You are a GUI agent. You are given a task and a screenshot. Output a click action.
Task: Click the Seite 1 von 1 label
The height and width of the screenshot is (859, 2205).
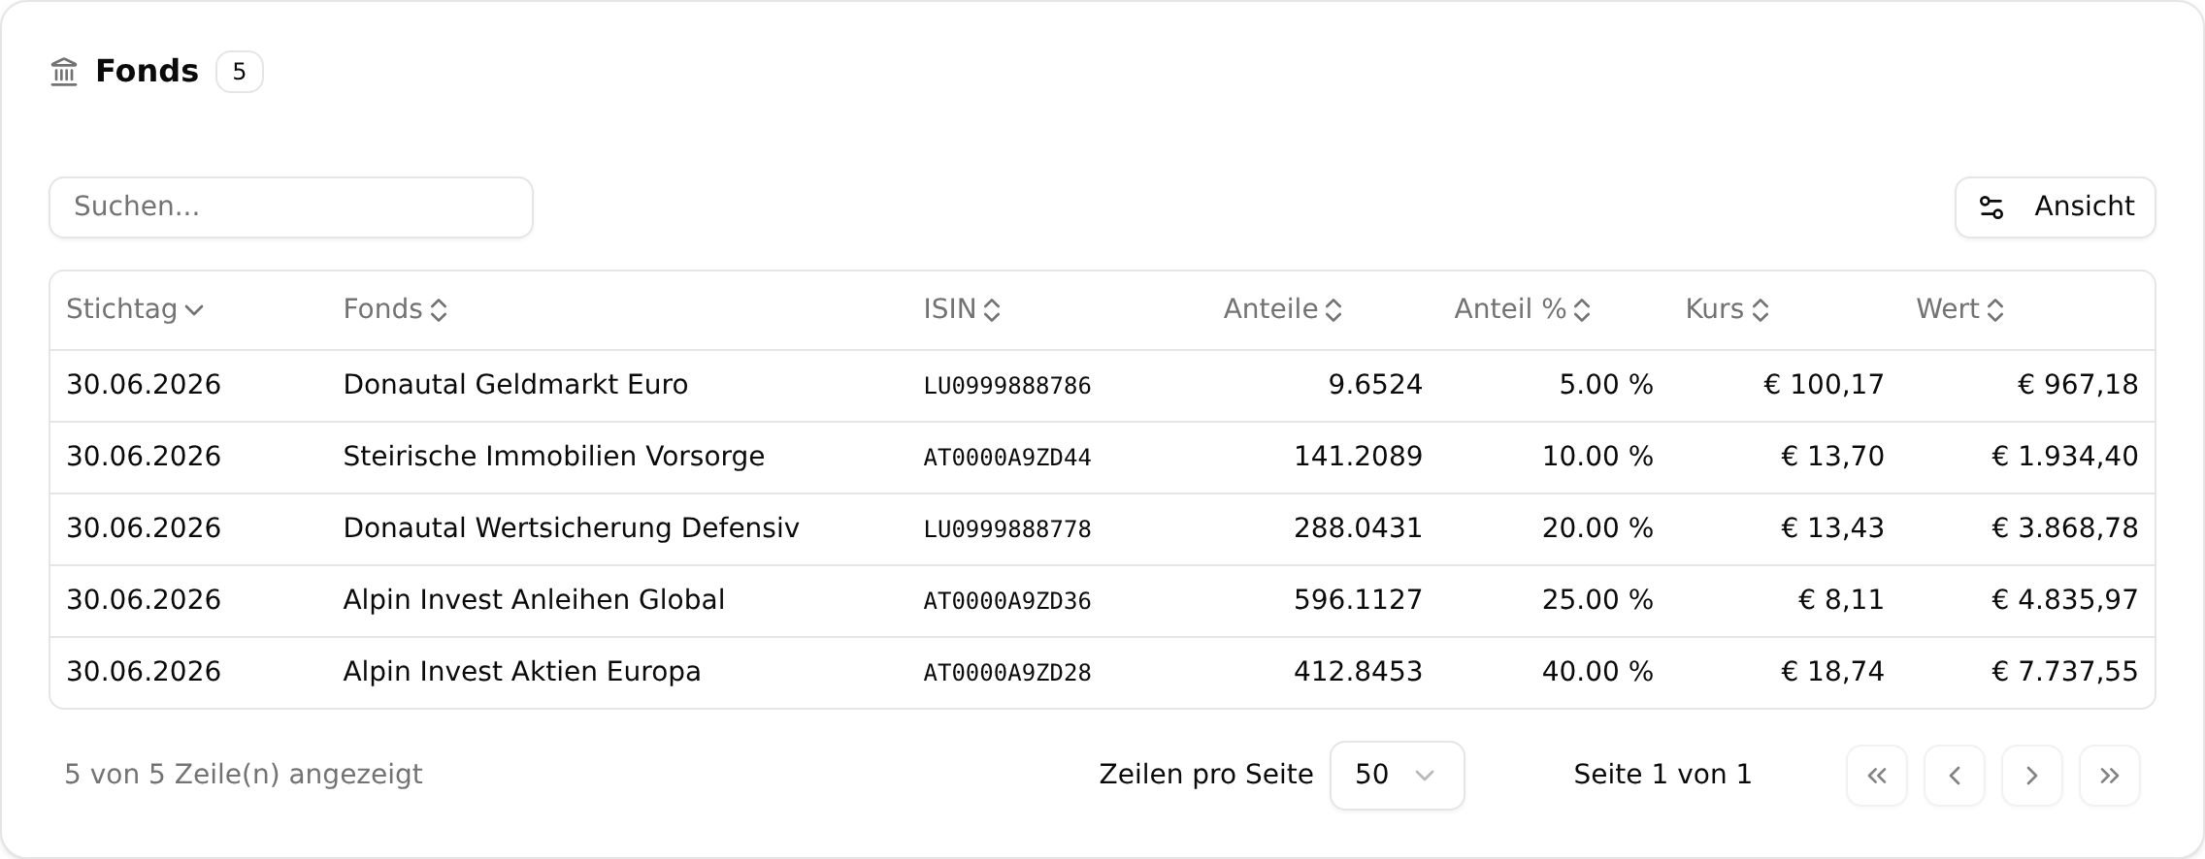point(1662,775)
